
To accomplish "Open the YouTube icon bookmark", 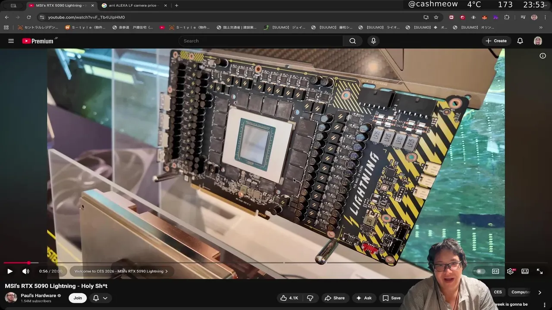I will [162, 27].
